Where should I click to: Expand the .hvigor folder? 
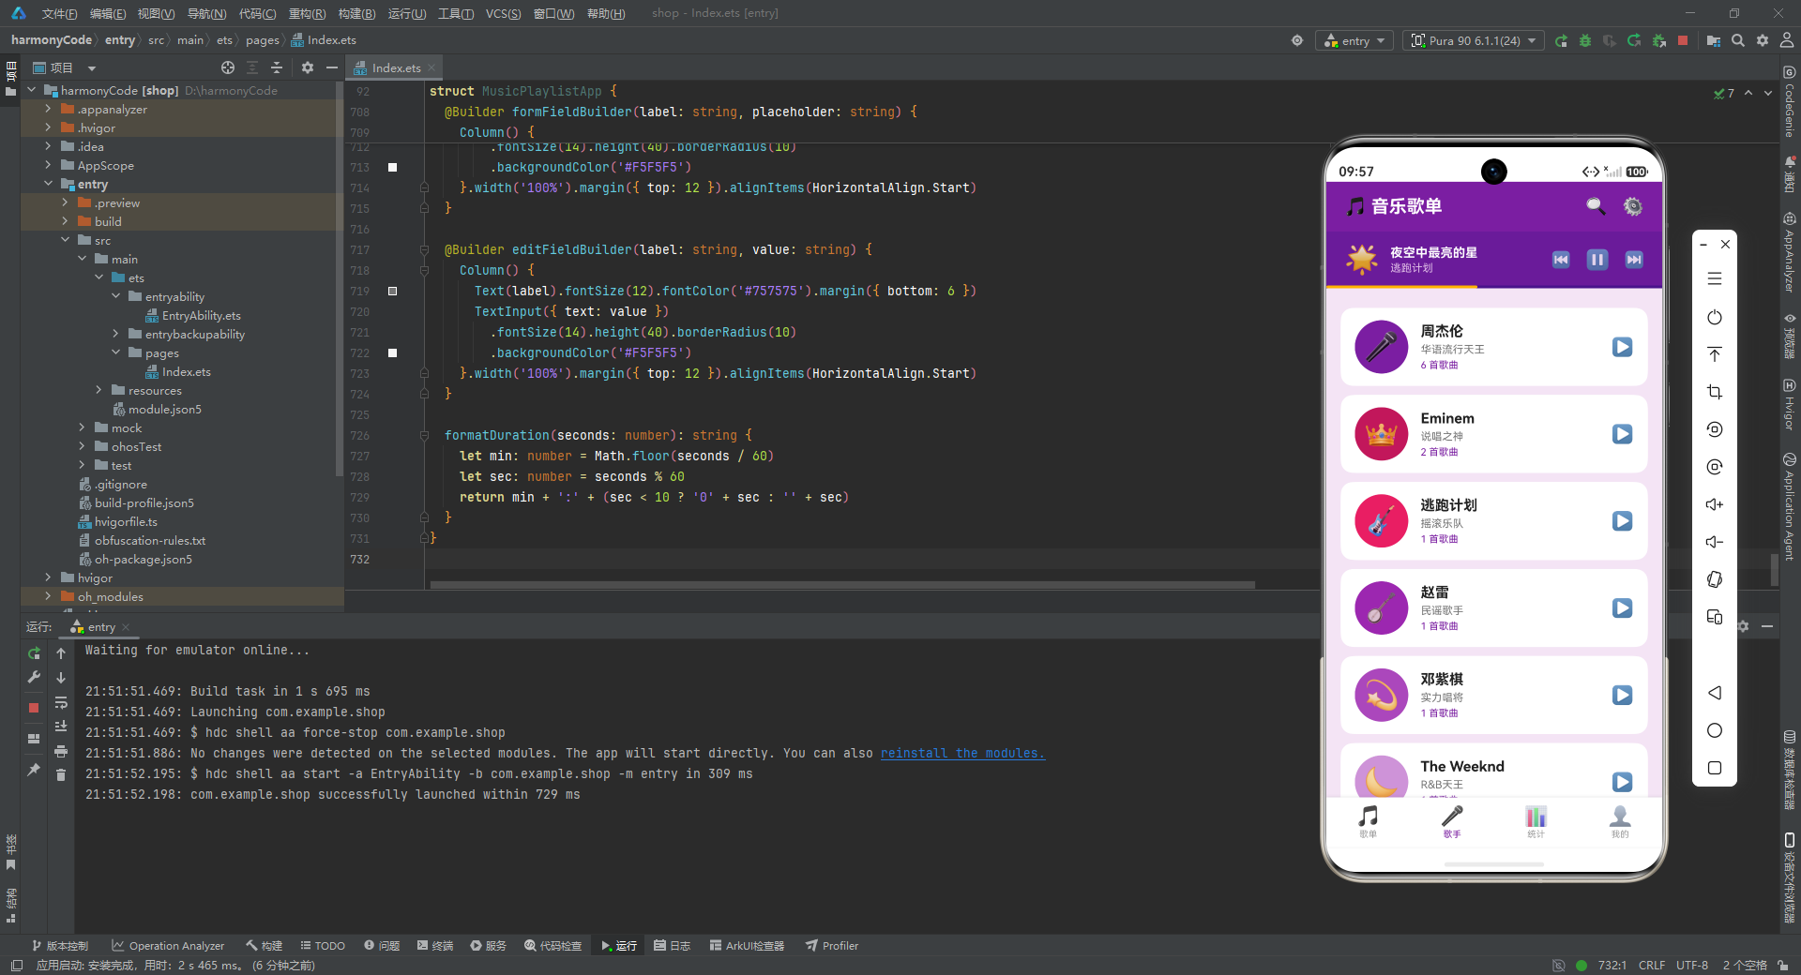click(48, 127)
